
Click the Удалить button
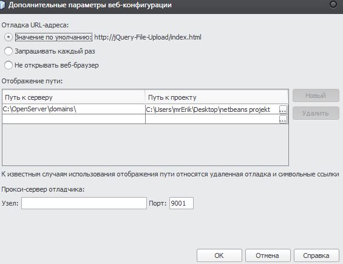316,113
